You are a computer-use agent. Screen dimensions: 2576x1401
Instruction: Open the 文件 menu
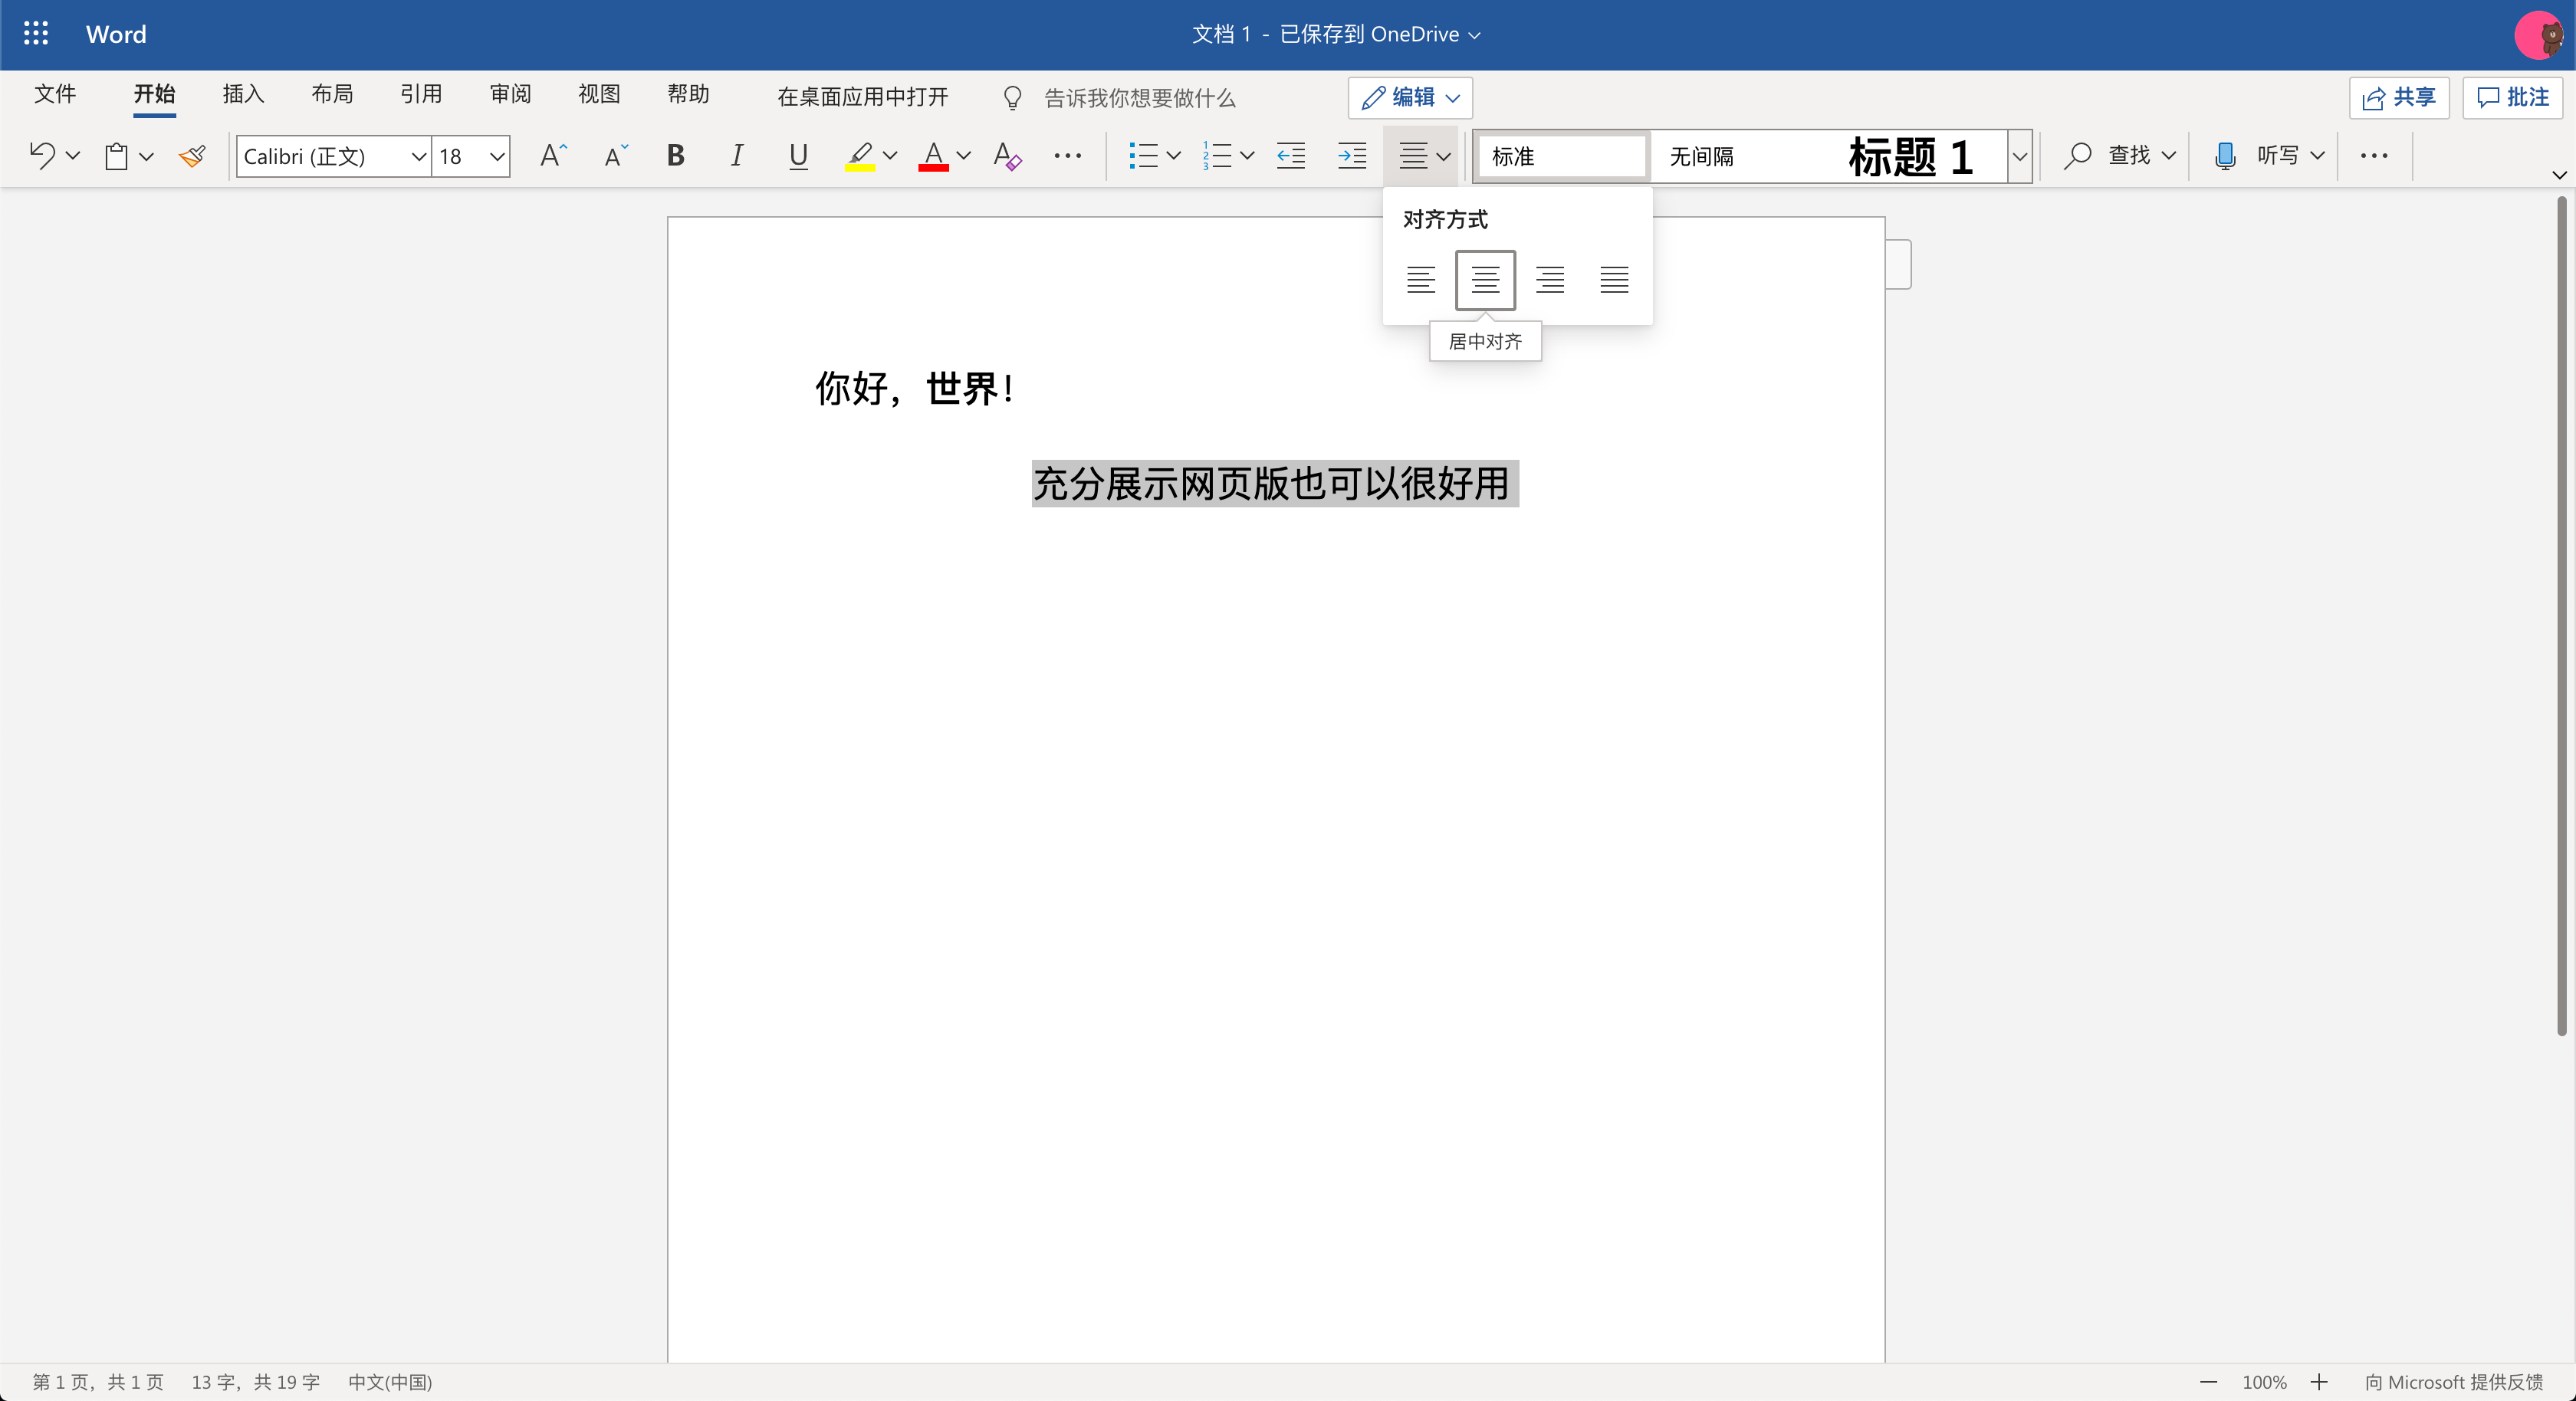coord(55,94)
